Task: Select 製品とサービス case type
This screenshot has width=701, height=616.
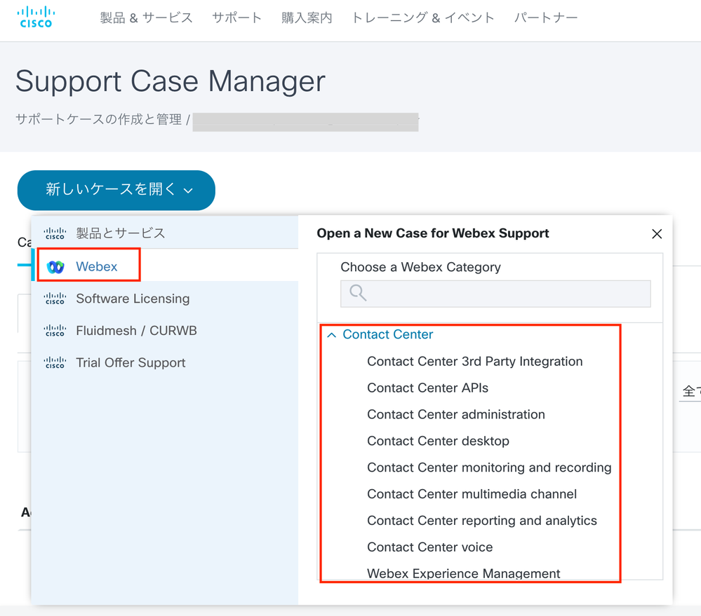Action: (164, 233)
